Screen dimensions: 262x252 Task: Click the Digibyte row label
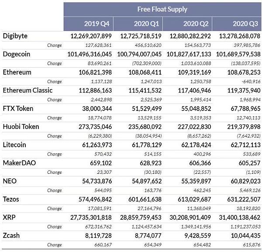pos(15,36)
